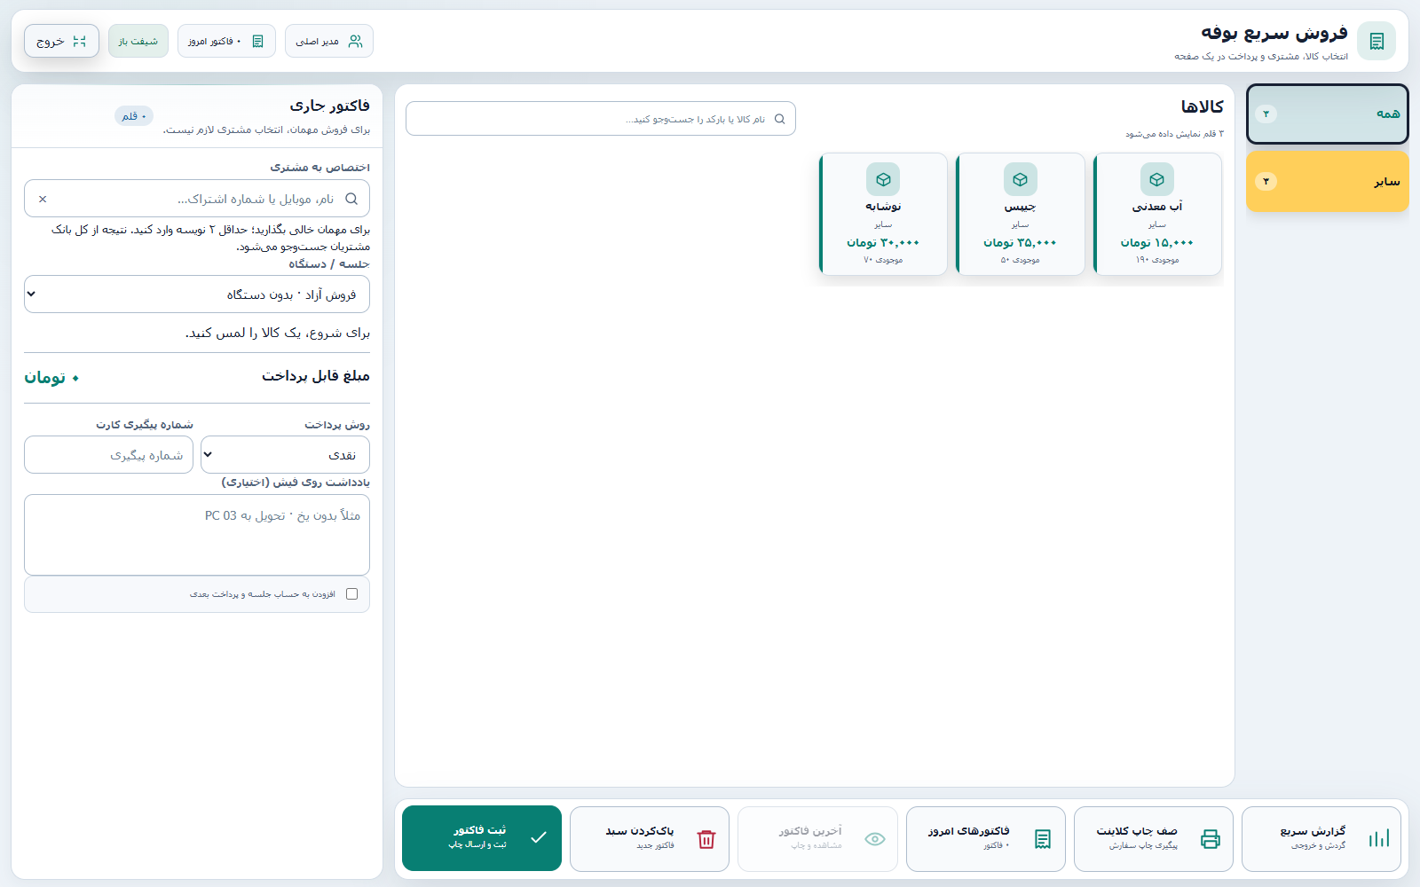Focus the receipt note text area

[x=197, y=535]
